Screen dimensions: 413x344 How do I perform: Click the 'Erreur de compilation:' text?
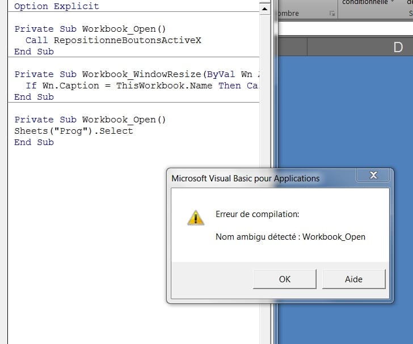258,214
